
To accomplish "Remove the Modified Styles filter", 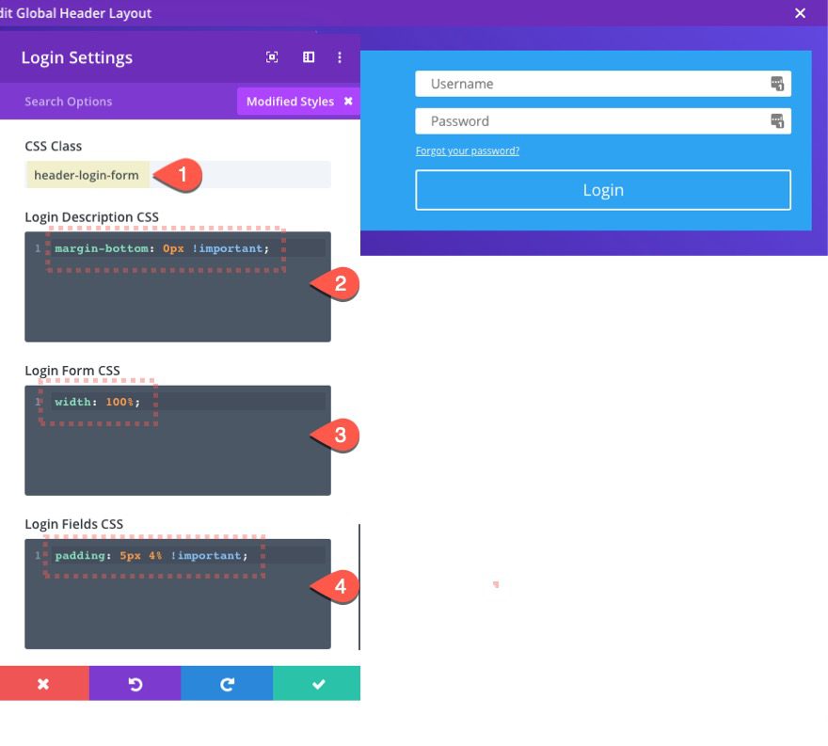I will click(x=349, y=101).
